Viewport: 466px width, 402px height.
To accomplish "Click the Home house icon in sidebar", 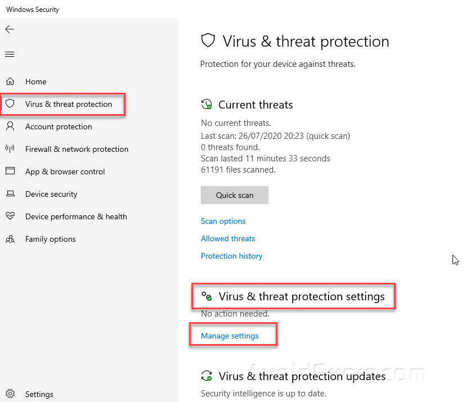I will coord(10,82).
